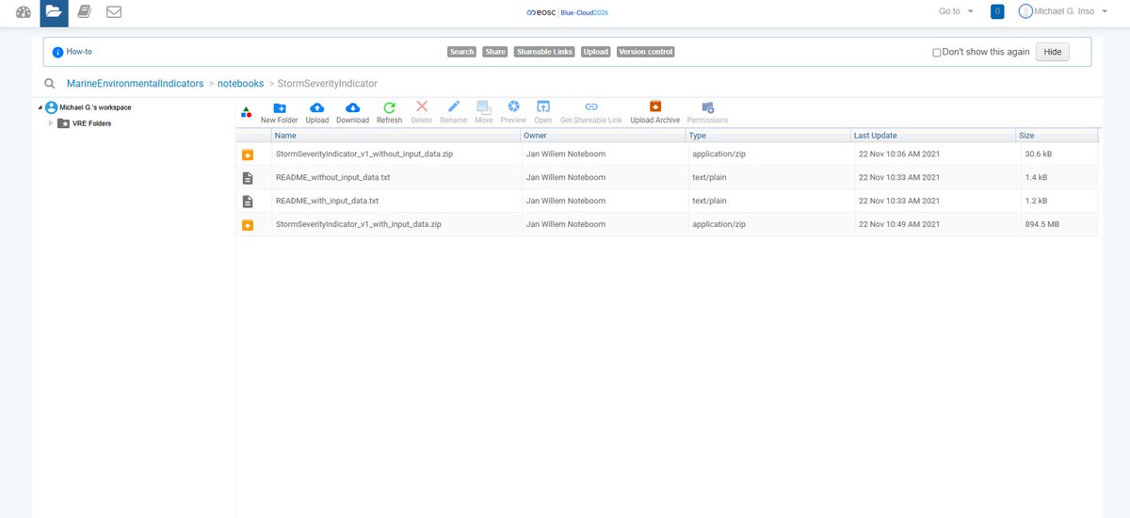This screenshot has width=1130, height=518.
Task: Click the EOSC Blue-Cloud2026 logo
Action: [568, 12]
